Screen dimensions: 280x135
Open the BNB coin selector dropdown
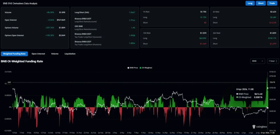pos(258,61)
